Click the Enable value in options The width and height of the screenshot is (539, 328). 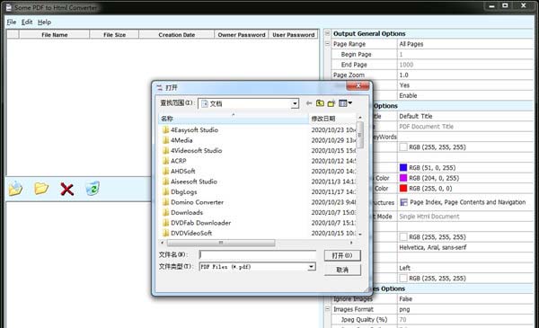(x=408, y=95)
